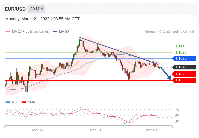Screen dimensions: 199x138
Task: Click the 9MA red legend swatch
Action: (24, 102)
